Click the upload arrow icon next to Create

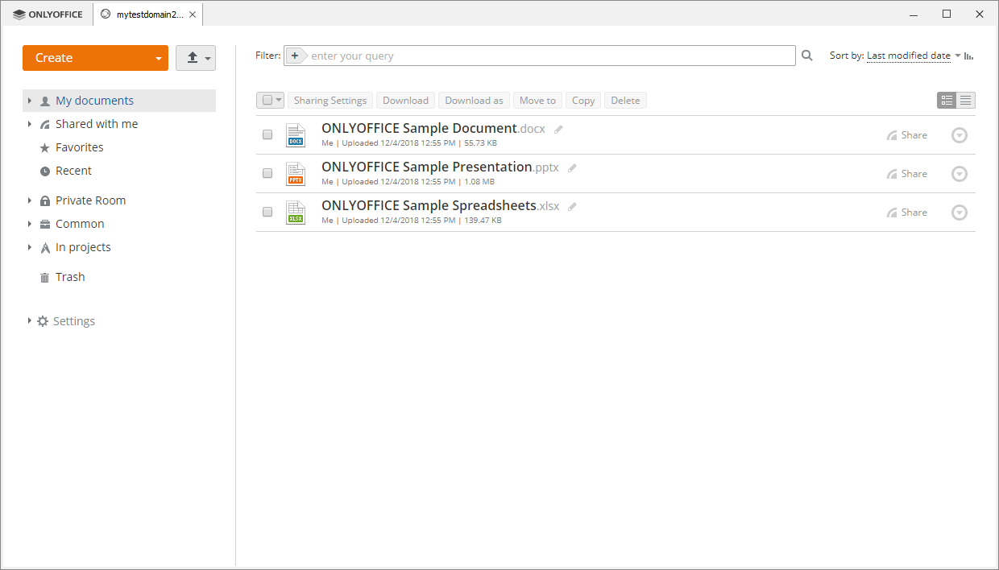(192, 58)
